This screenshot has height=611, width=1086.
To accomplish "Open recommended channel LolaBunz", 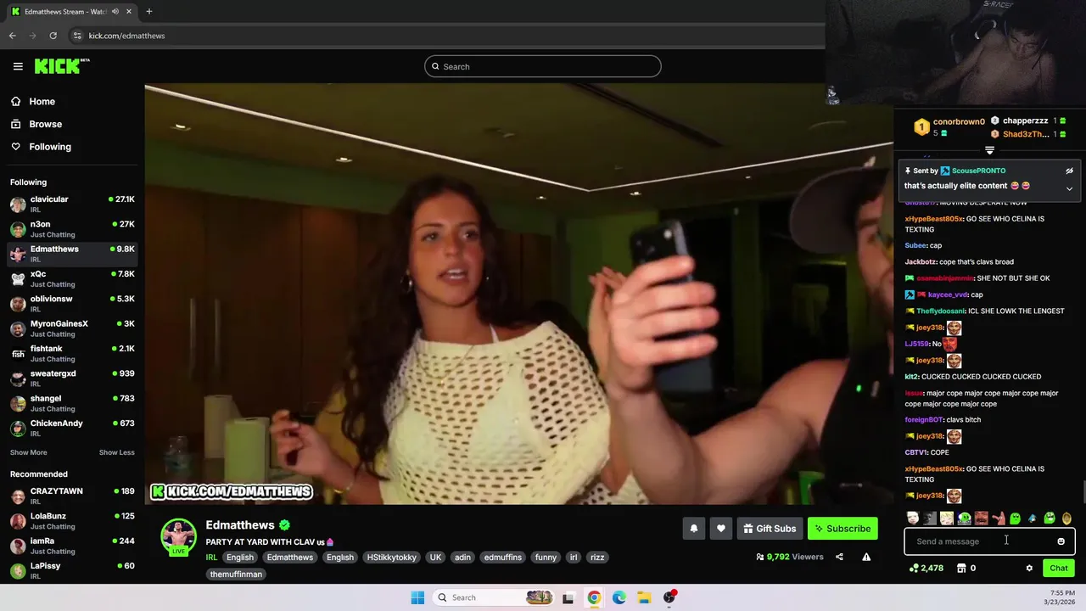I will 72,520.
